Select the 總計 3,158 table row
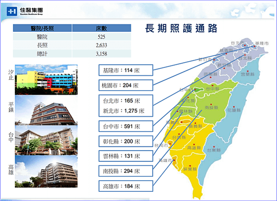This screenshot has height=201, width=277. 72,54
